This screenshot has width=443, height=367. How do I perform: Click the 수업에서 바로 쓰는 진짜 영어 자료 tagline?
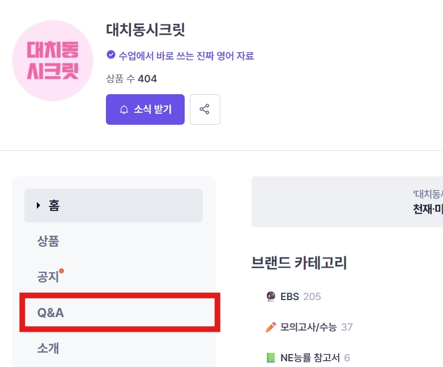tap(186, 56)
